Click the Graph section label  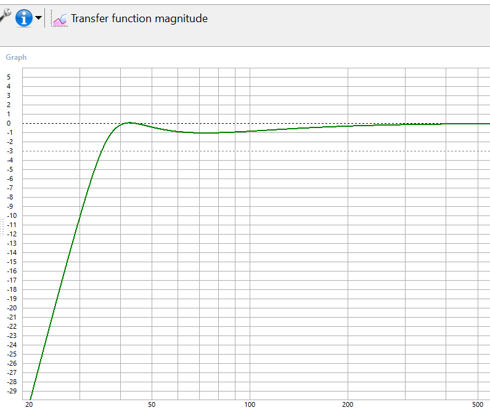coord(16,57)
